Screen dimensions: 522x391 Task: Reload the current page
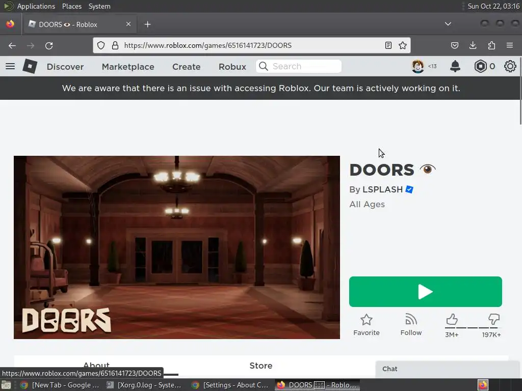(49, 45)
